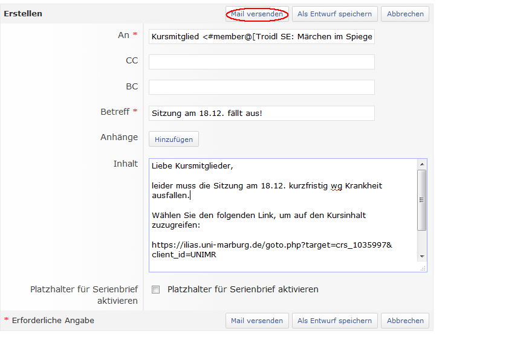Add an attachment with Hinzufügen
This screenshot has height=340, width=523.
[174, 140]
